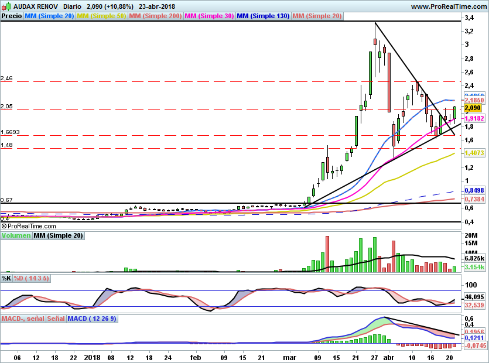The height and width of the screenshot is (363, 489).
Task: Click the green 3.154k volume value tag
Action: 474,268
